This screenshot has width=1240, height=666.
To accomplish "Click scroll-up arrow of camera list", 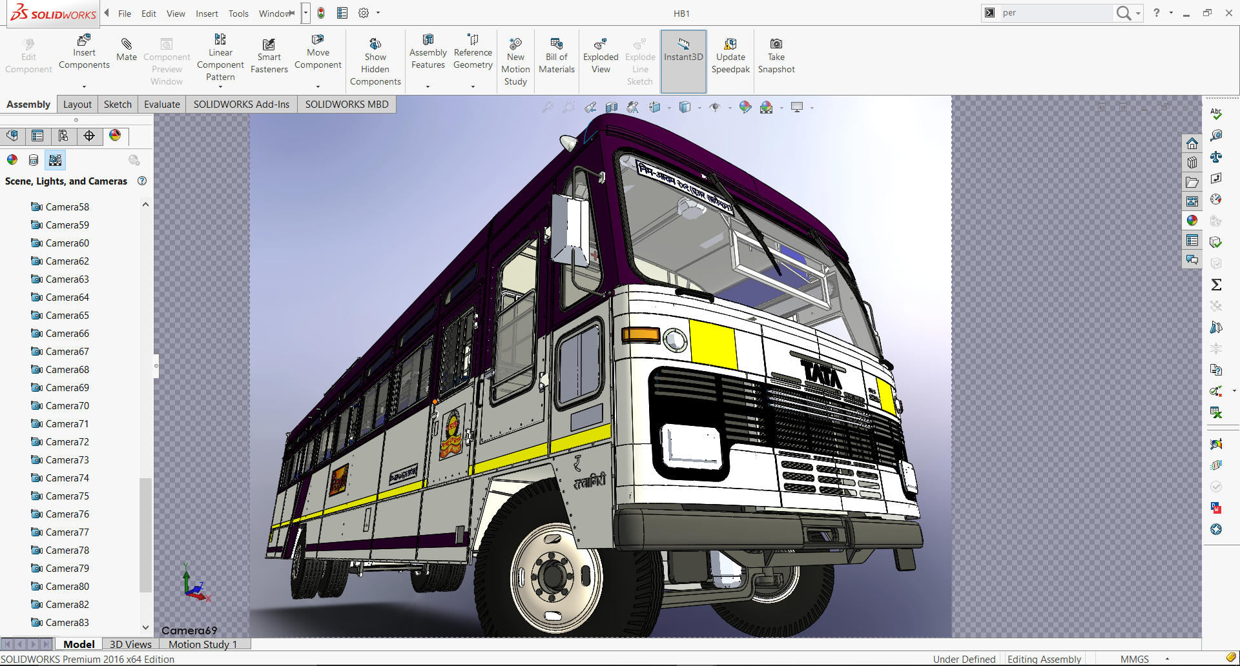I will tap(145, 205).
